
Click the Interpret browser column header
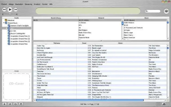coord(101,18)
